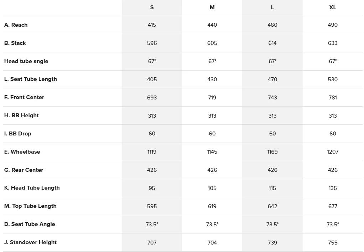Select the D. Seat Tube Angle label

(x=30, y=224)
